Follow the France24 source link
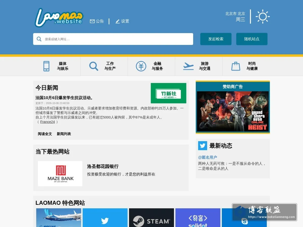303x227 pixels. pos(47,122)
